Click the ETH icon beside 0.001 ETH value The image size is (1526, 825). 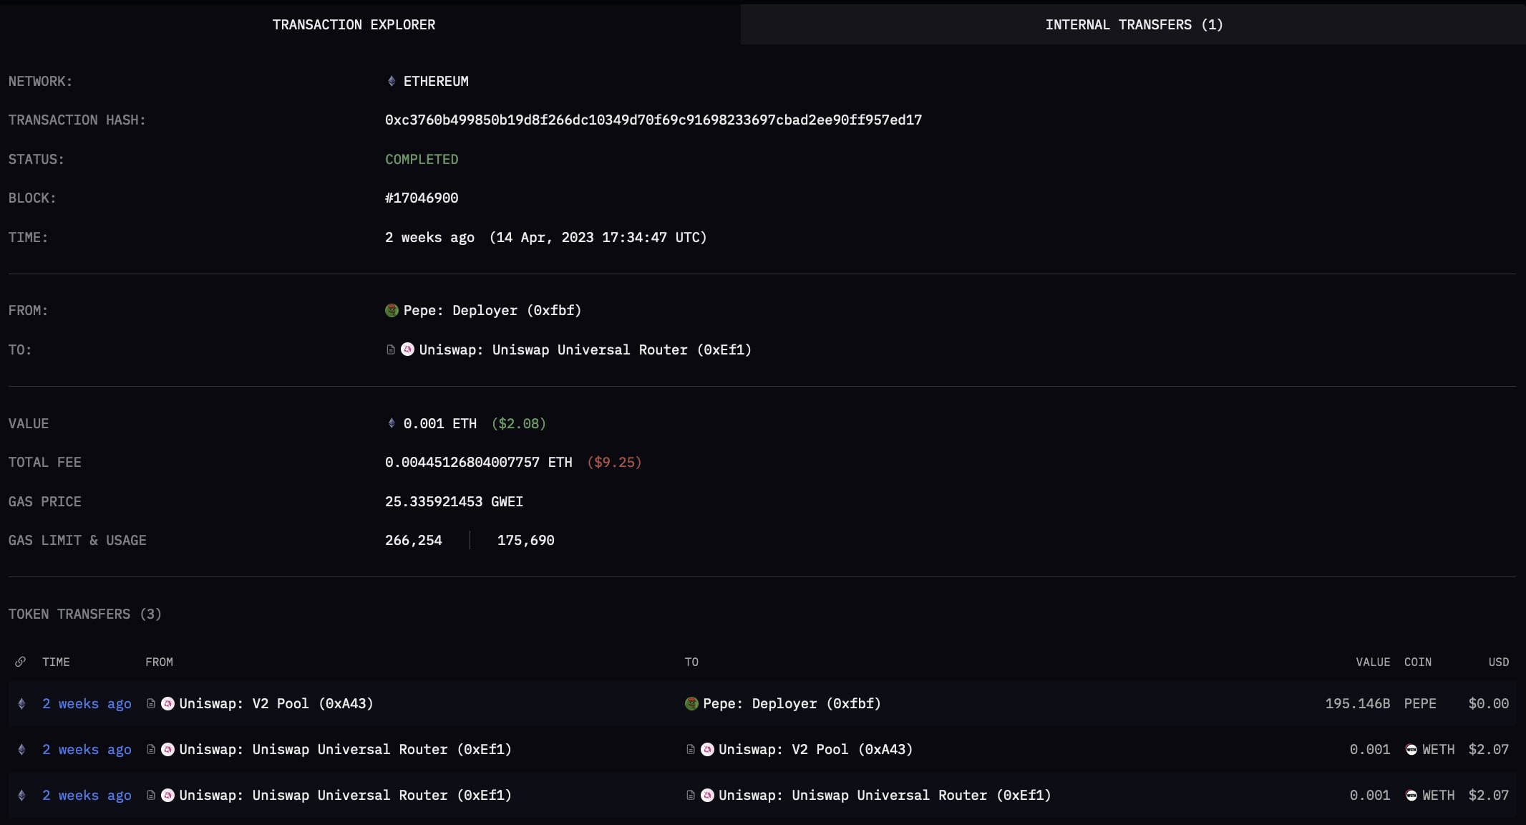click(392, 423)
